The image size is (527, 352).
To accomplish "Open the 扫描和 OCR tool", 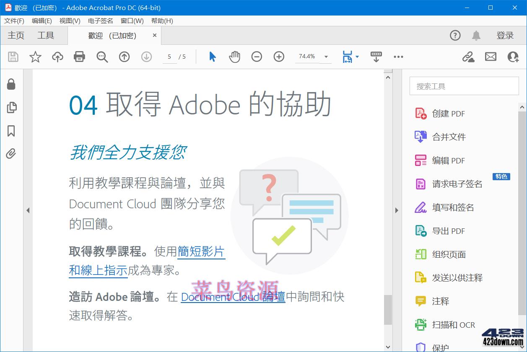I will 452,325.
